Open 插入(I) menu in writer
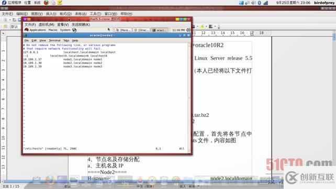This screenshot has width=336, height=189. [x=51, y=14]
